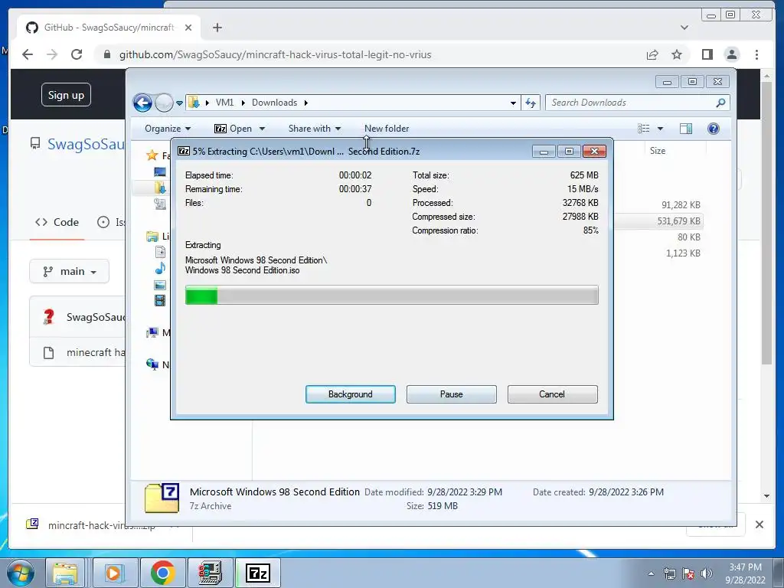The width and height of the screenshot is (784, 588).
Task: Open the Explorer recent locations arrow
Action: pyautogui.click(x=179, y=103)
